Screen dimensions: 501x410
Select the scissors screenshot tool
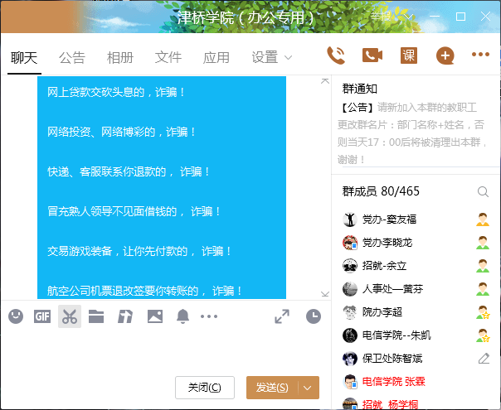pyautogui.click(x=70, y=316)
